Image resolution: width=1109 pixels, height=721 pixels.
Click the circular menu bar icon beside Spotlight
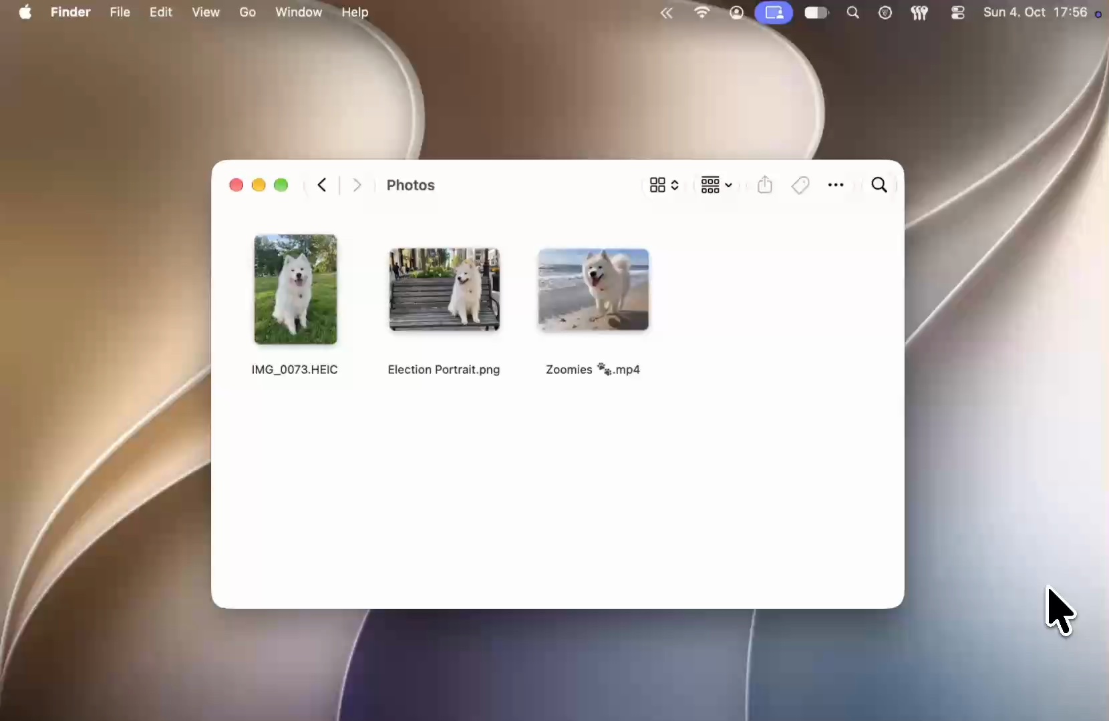(885, 12)
